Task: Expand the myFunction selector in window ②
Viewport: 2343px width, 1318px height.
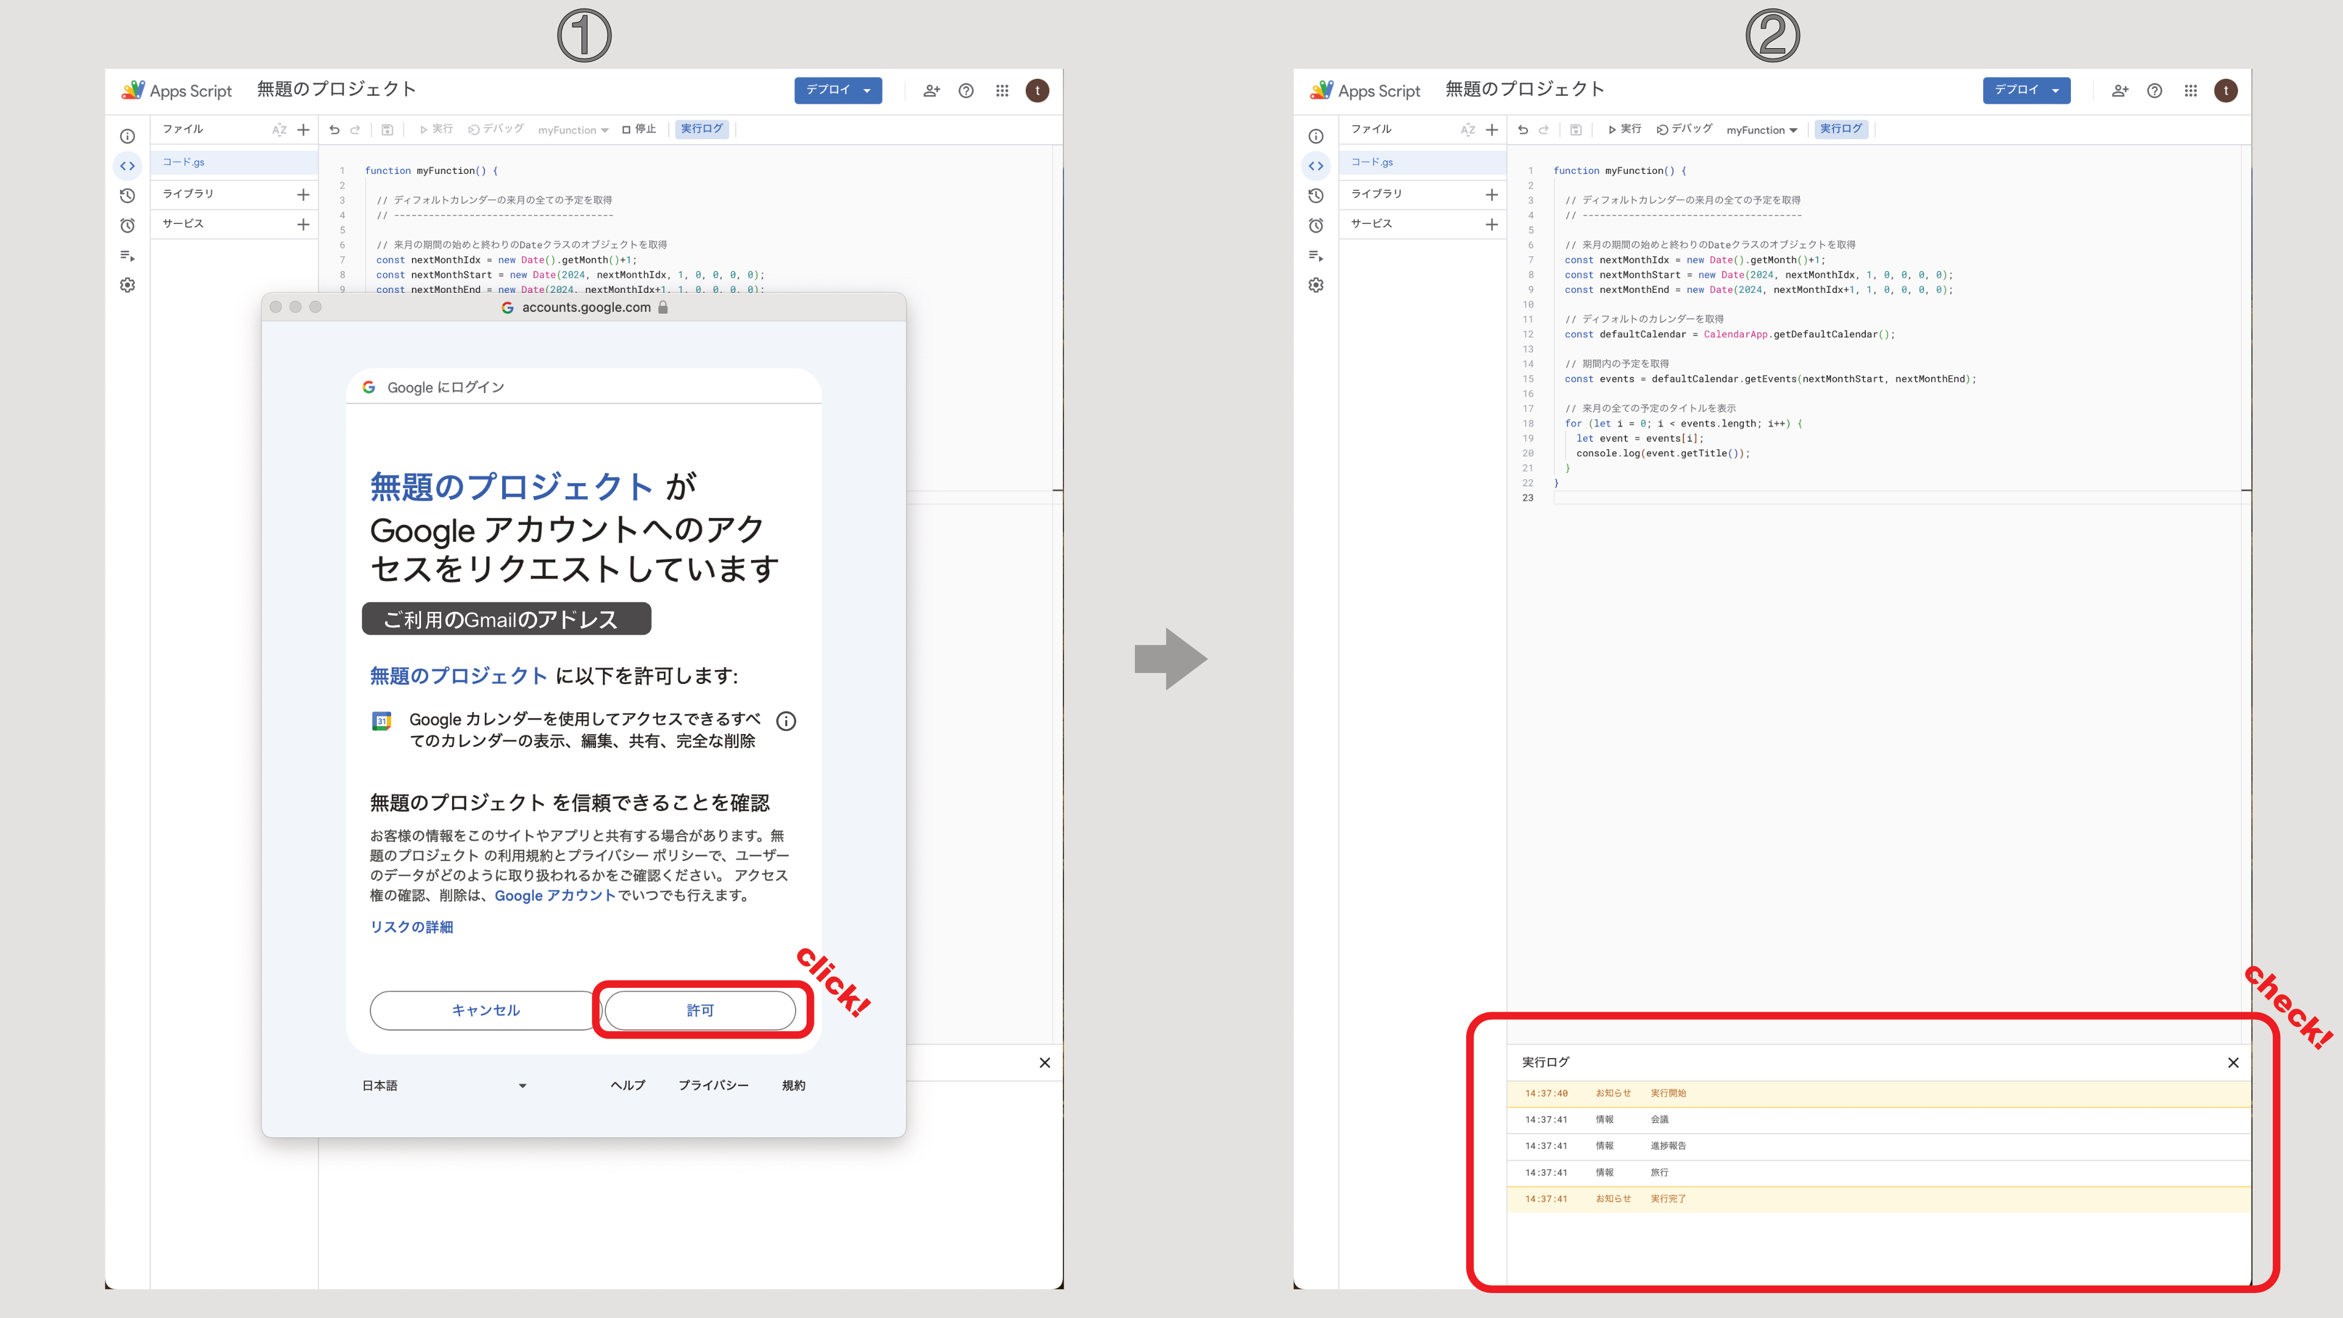Action: 1761,130
